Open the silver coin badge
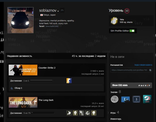The height and width of the screenshot is (122, 156). [114, 99]
